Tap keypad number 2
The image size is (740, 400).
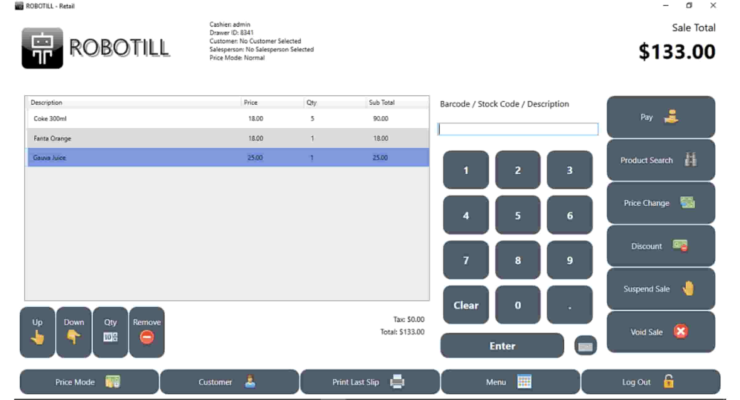click(518, 170)
